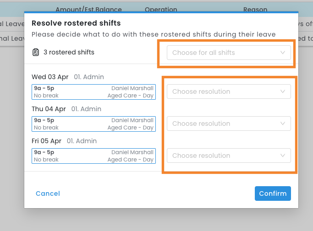The image size is (313, 231).
Task: Click the "01. Admin" label beside Wed 03 Apr
Action: (x=88, y=77)
